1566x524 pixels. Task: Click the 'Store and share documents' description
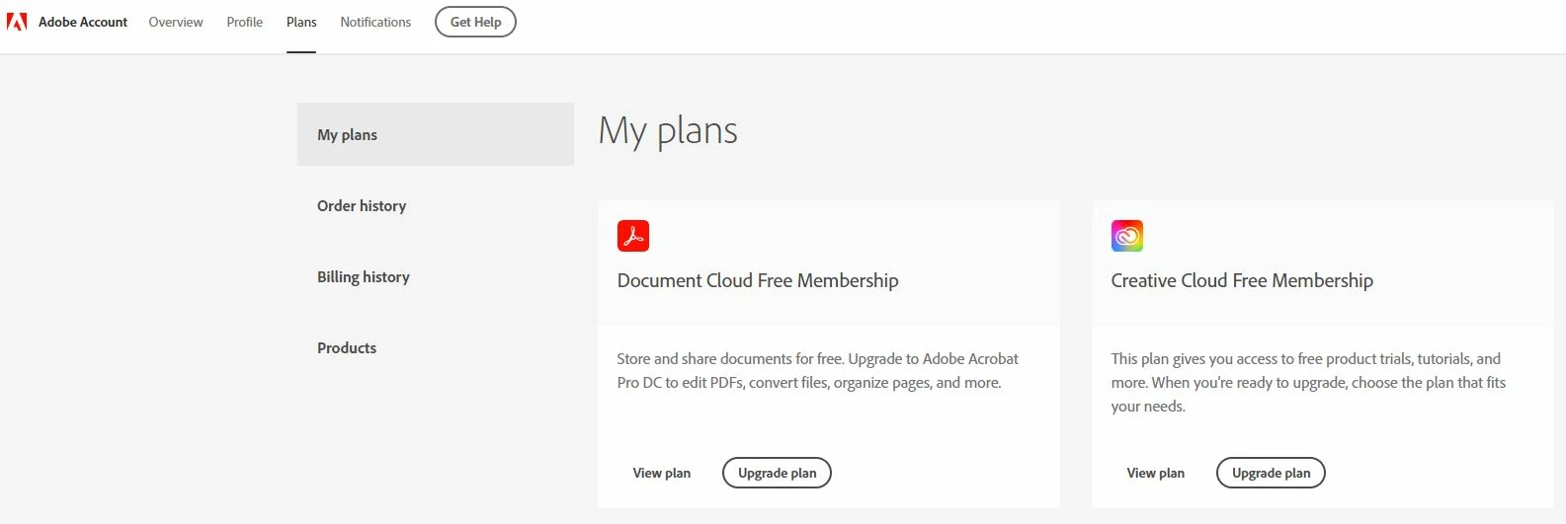(x=818, y=370)
